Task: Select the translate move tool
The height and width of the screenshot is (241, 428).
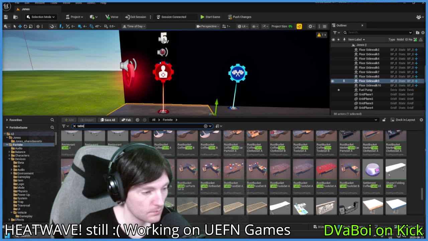Action: click(20, 26)
